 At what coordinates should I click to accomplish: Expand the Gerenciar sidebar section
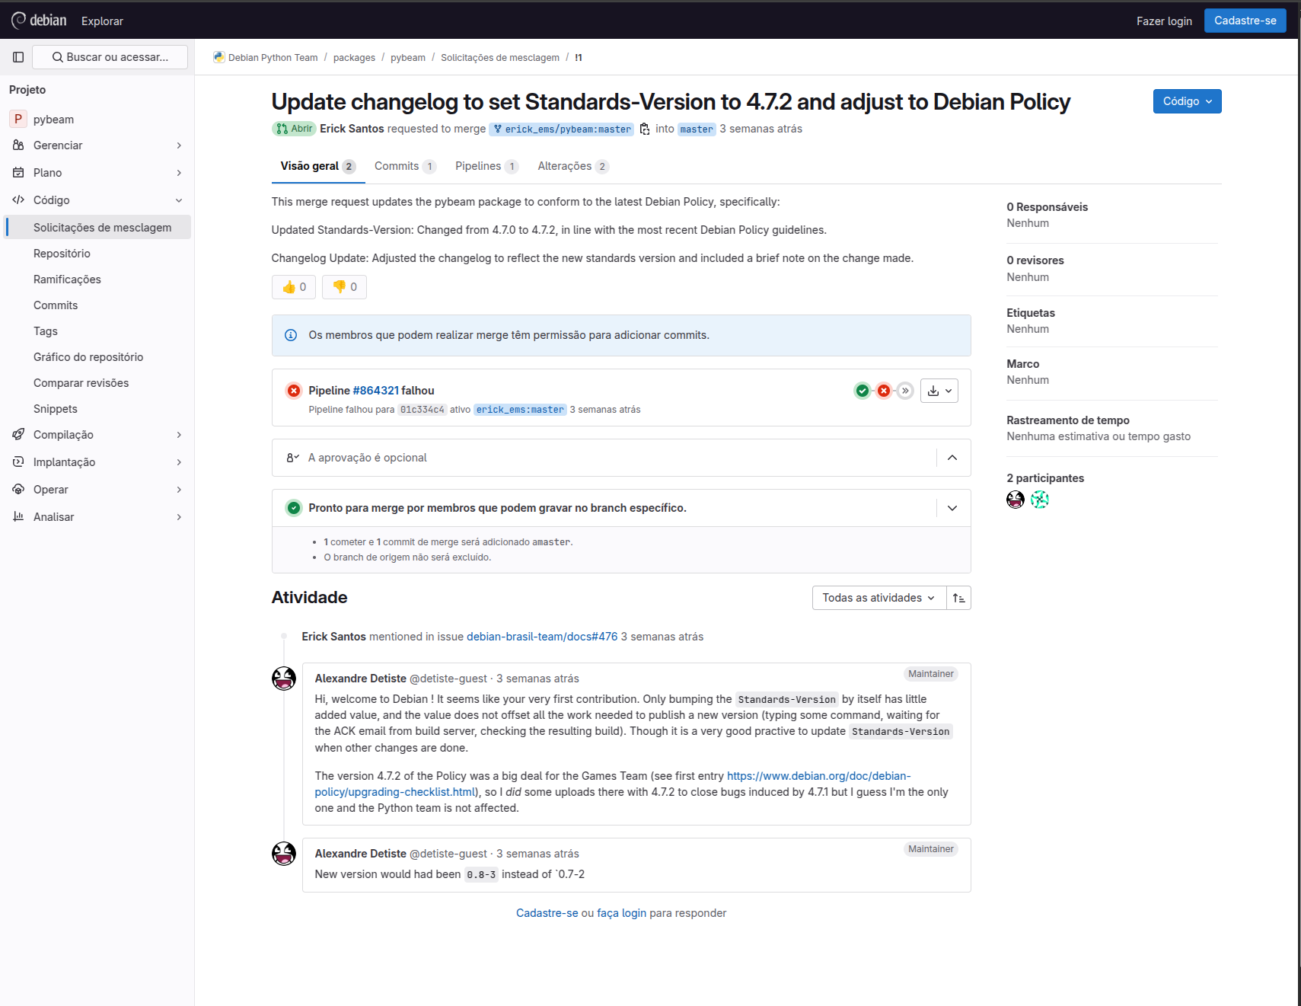[97, 145]
